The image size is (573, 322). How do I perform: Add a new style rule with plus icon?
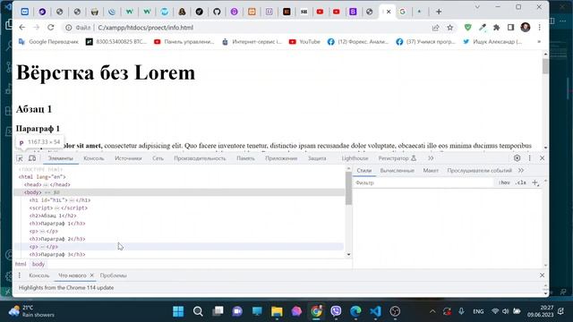click(535, 182)
